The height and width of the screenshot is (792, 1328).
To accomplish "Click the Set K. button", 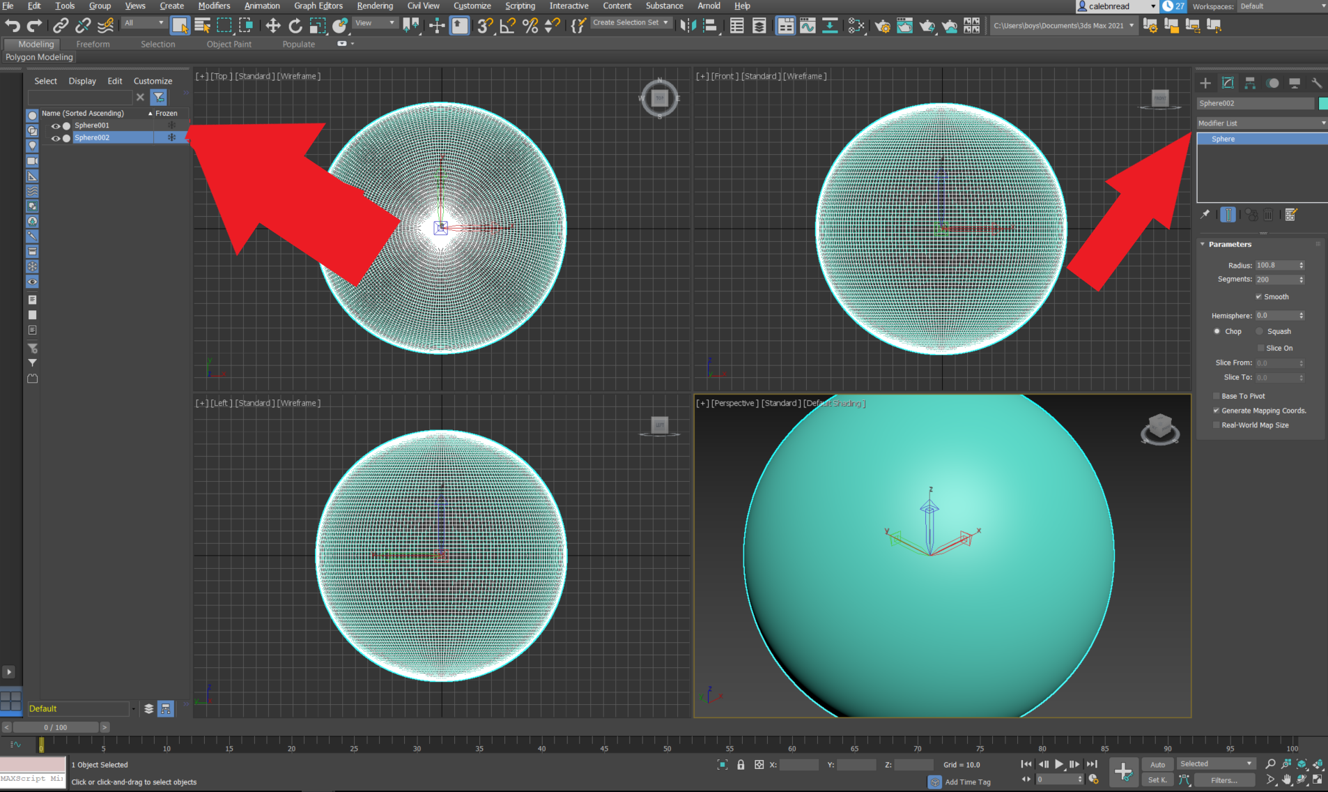I will 1157,780.
